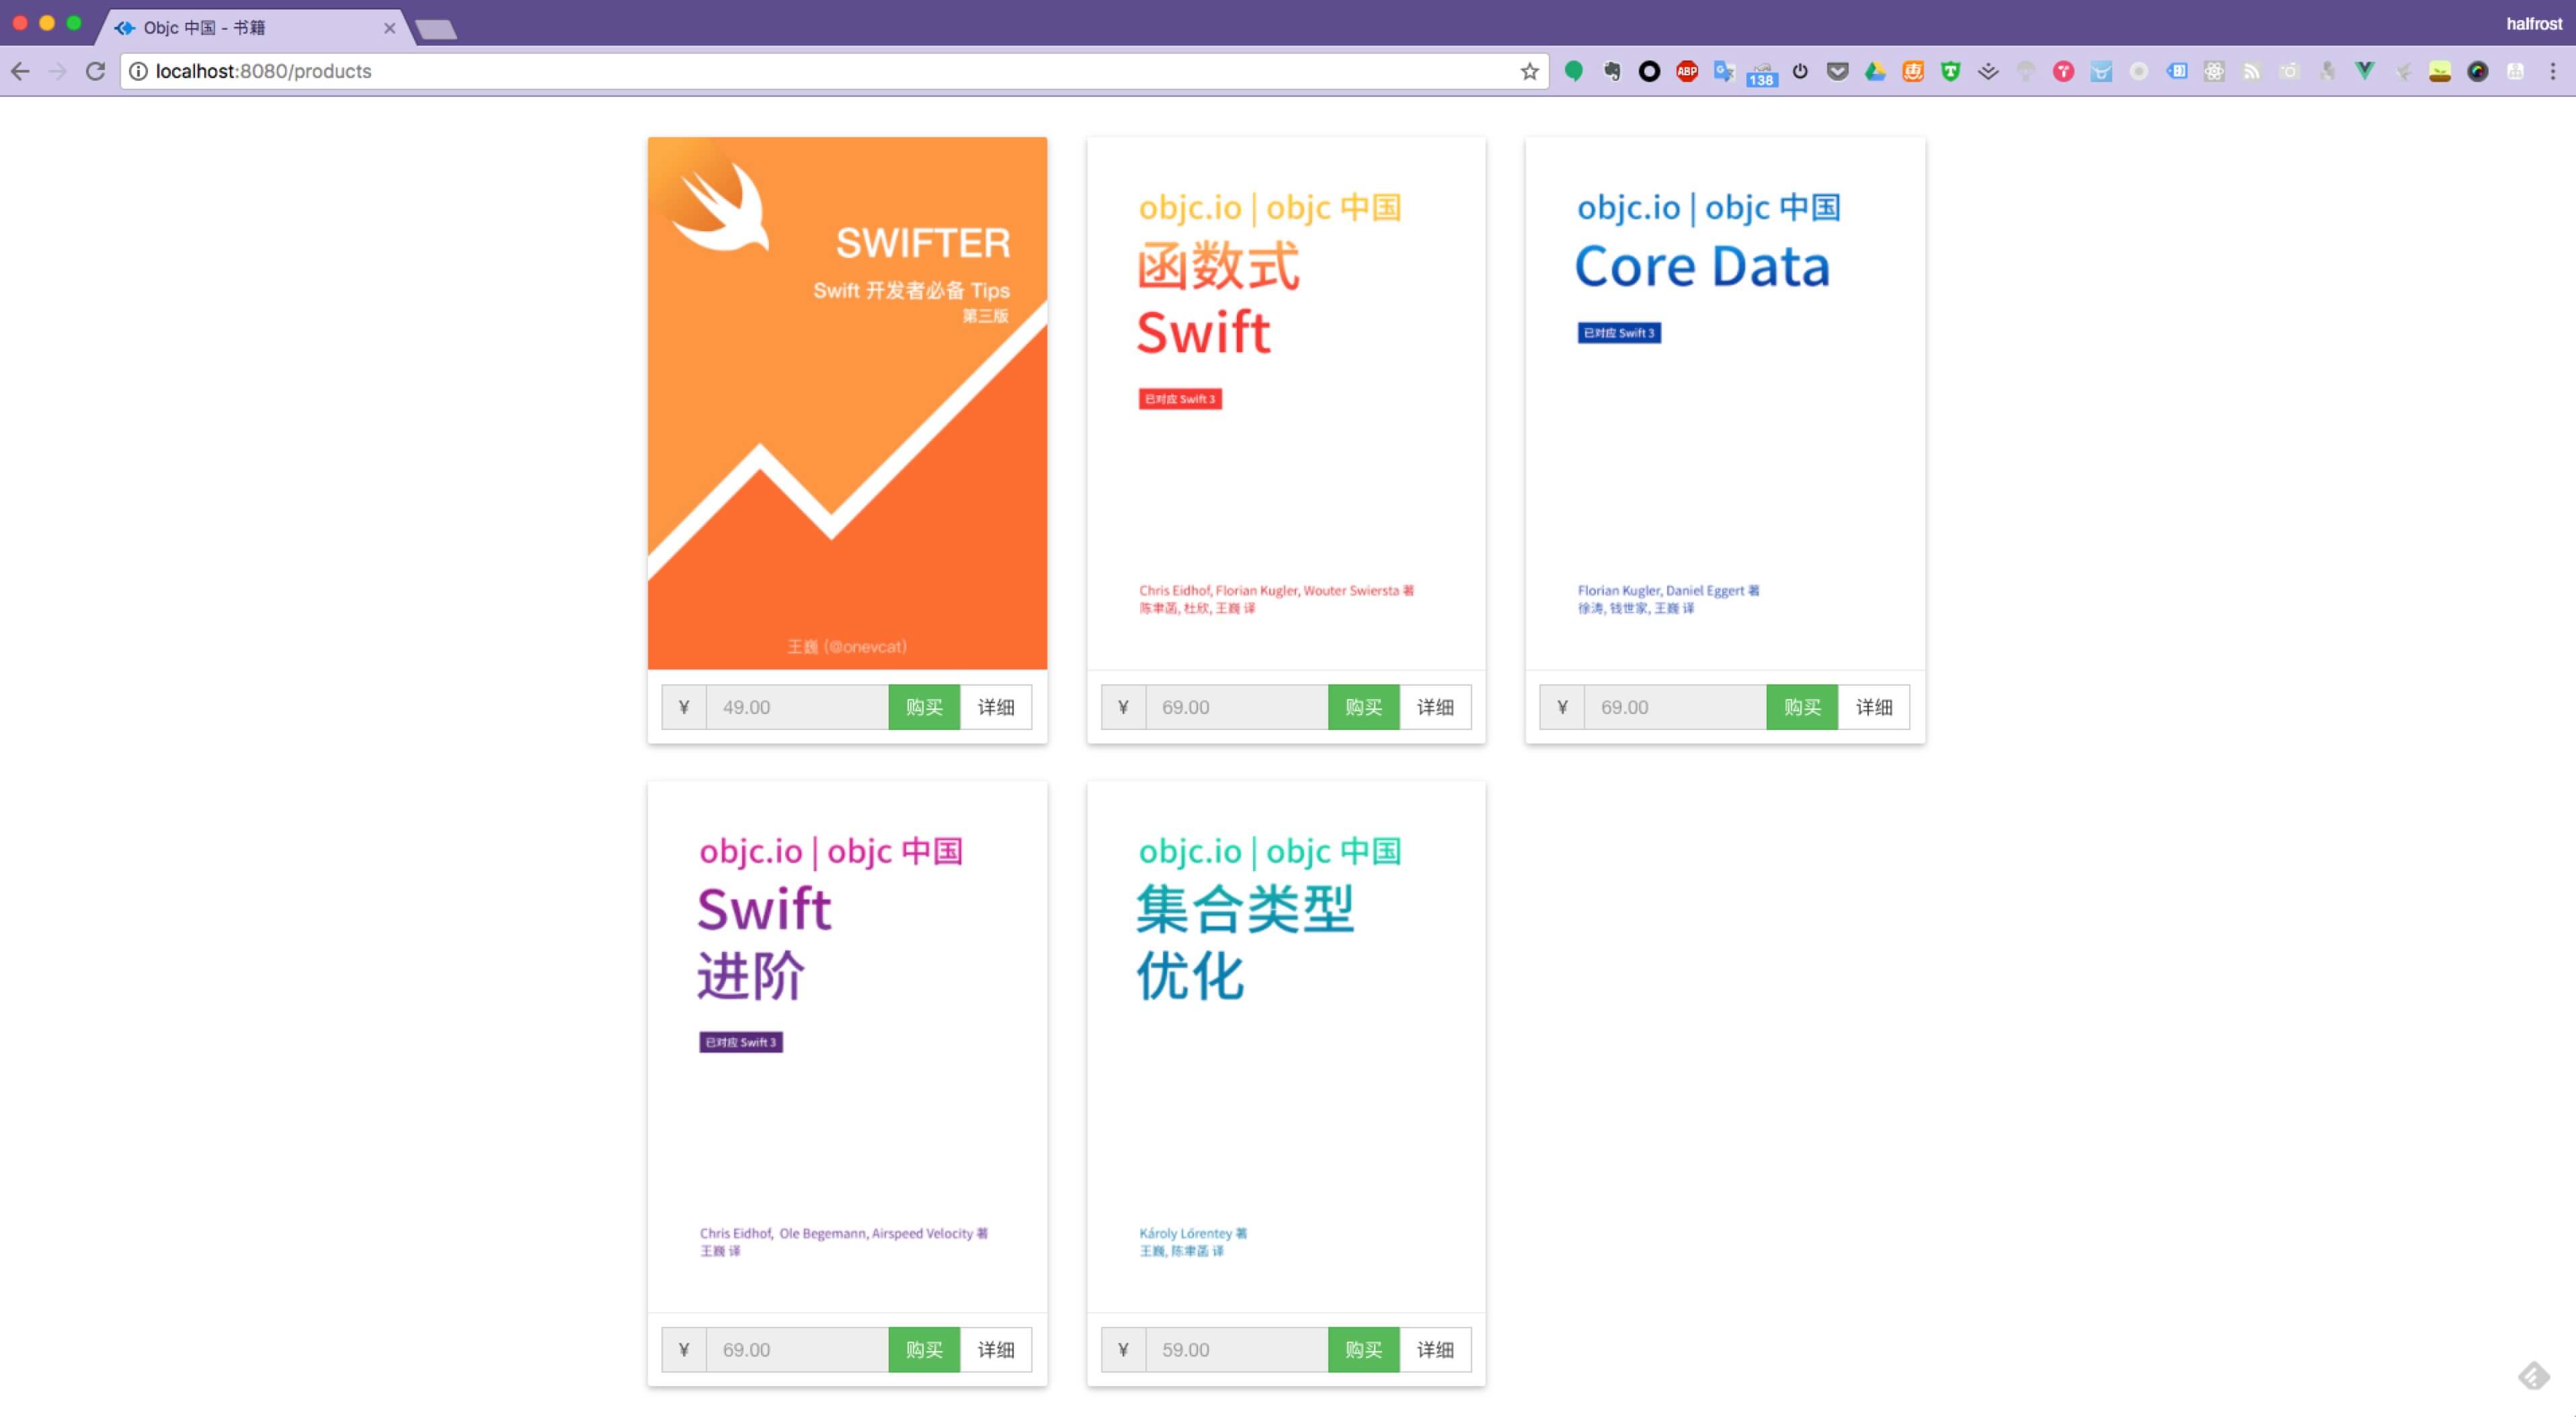The height and width of the screenshot is (1417, 2576).
Task: Open the AdBlock Plus extension
Action: click(1687, 71)
